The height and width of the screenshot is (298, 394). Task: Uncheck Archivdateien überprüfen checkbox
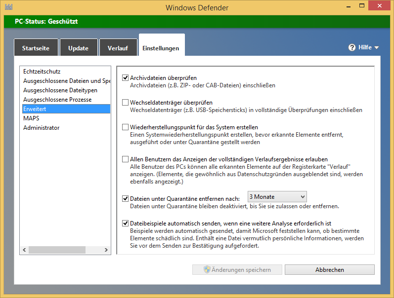point(125,78)
